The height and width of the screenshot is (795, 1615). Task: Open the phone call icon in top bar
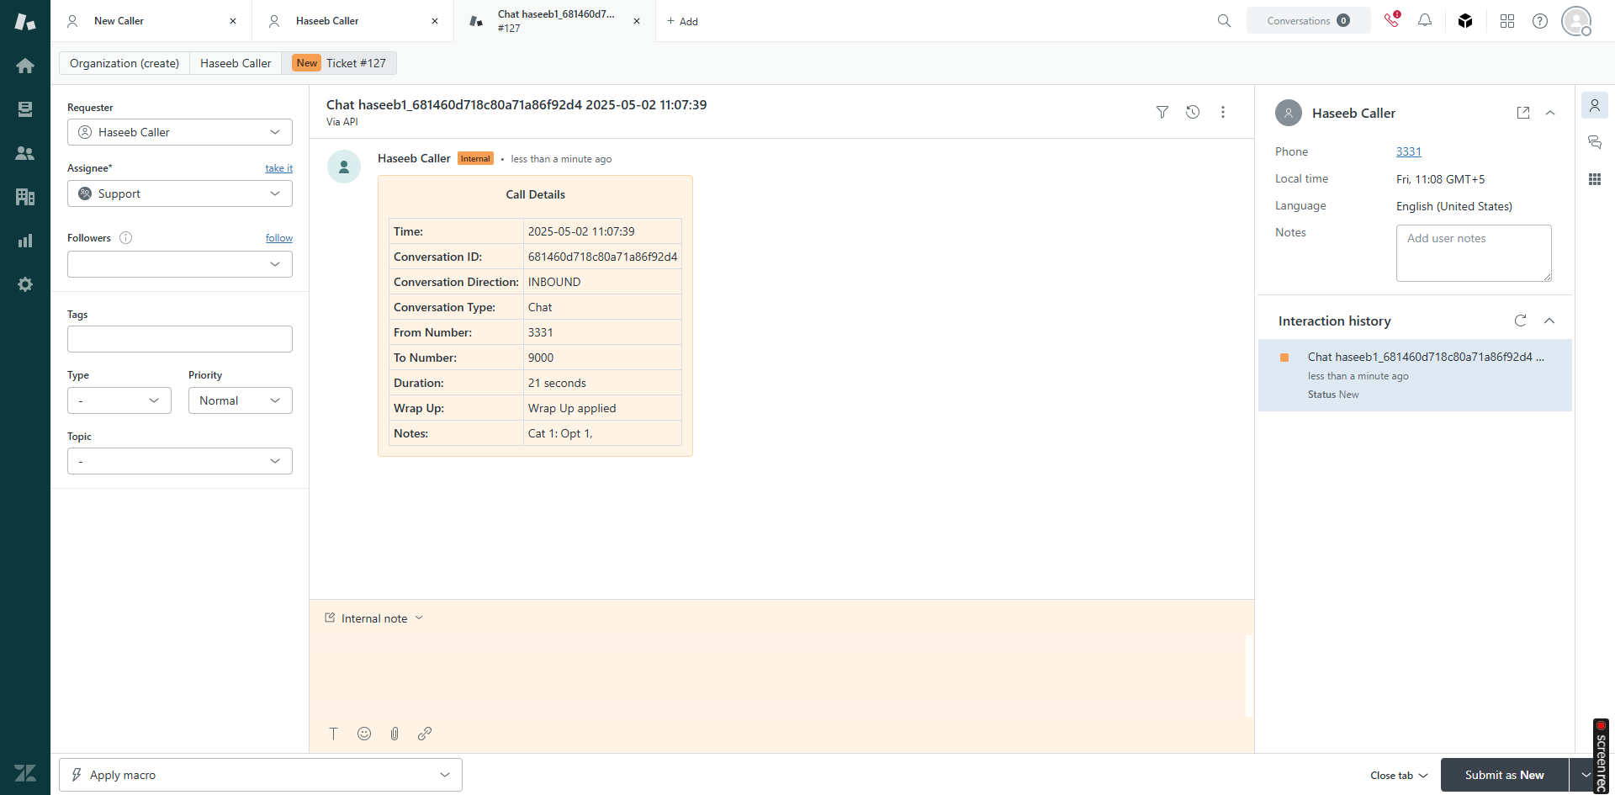pyautogui.click(x=1391, y=20)
